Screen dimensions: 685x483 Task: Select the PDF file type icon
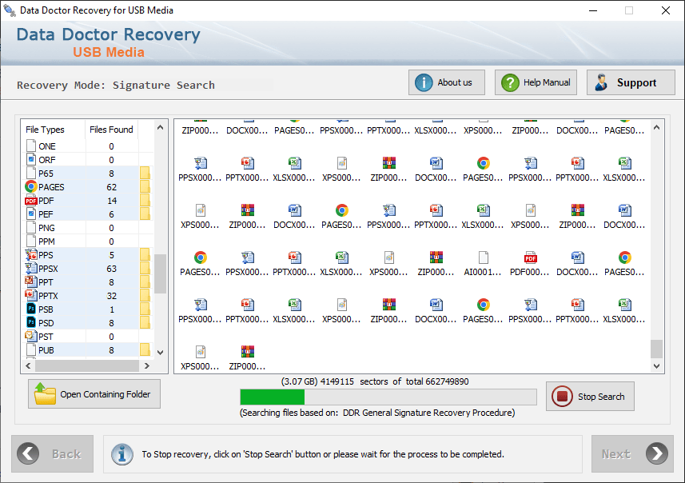tap(31, 201)
